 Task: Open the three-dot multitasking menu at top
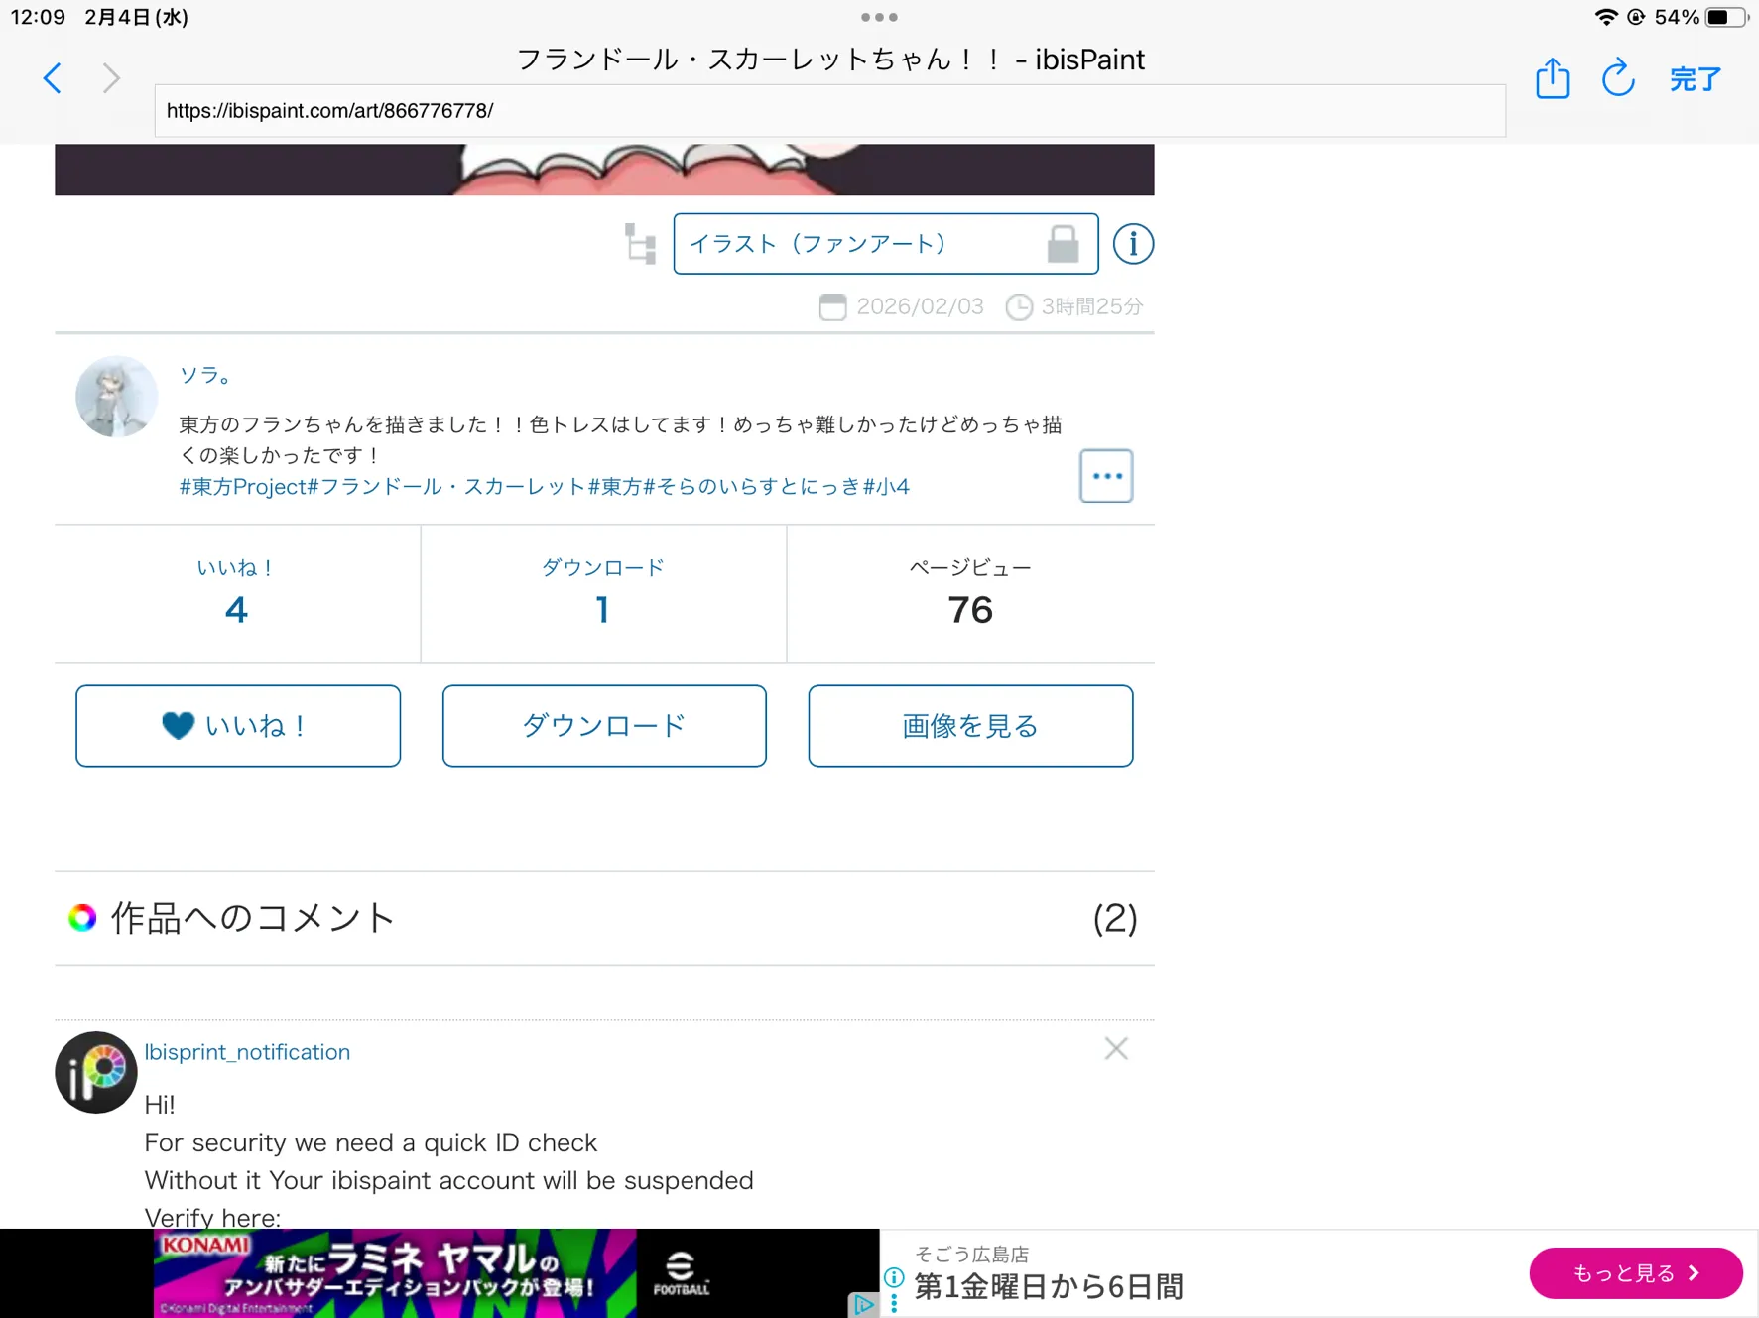[879, 17]
